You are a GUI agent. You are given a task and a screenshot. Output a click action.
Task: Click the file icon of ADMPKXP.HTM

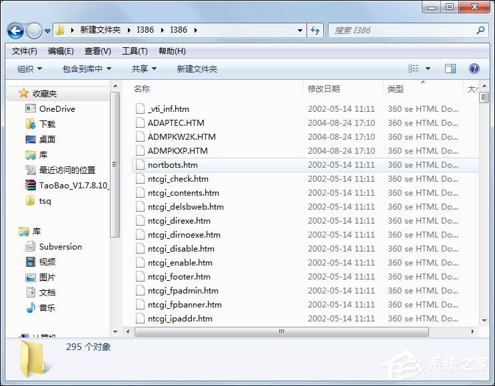pos(140,151)
